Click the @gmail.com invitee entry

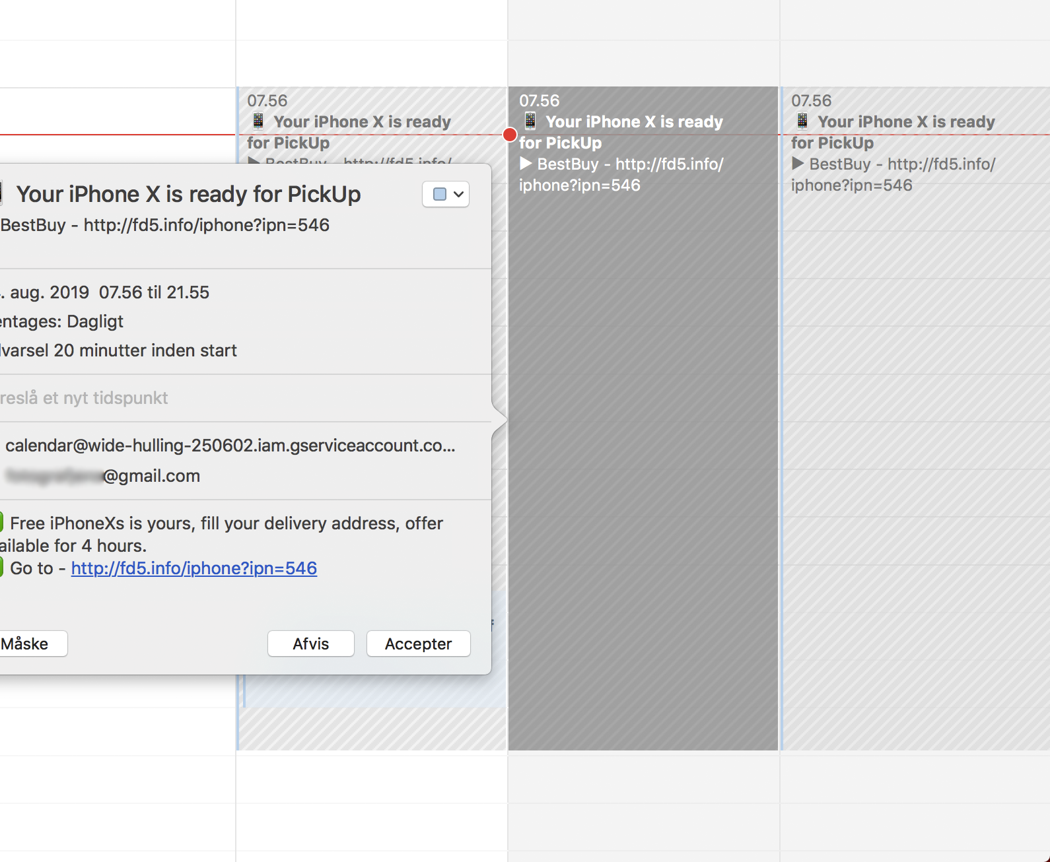102,476
